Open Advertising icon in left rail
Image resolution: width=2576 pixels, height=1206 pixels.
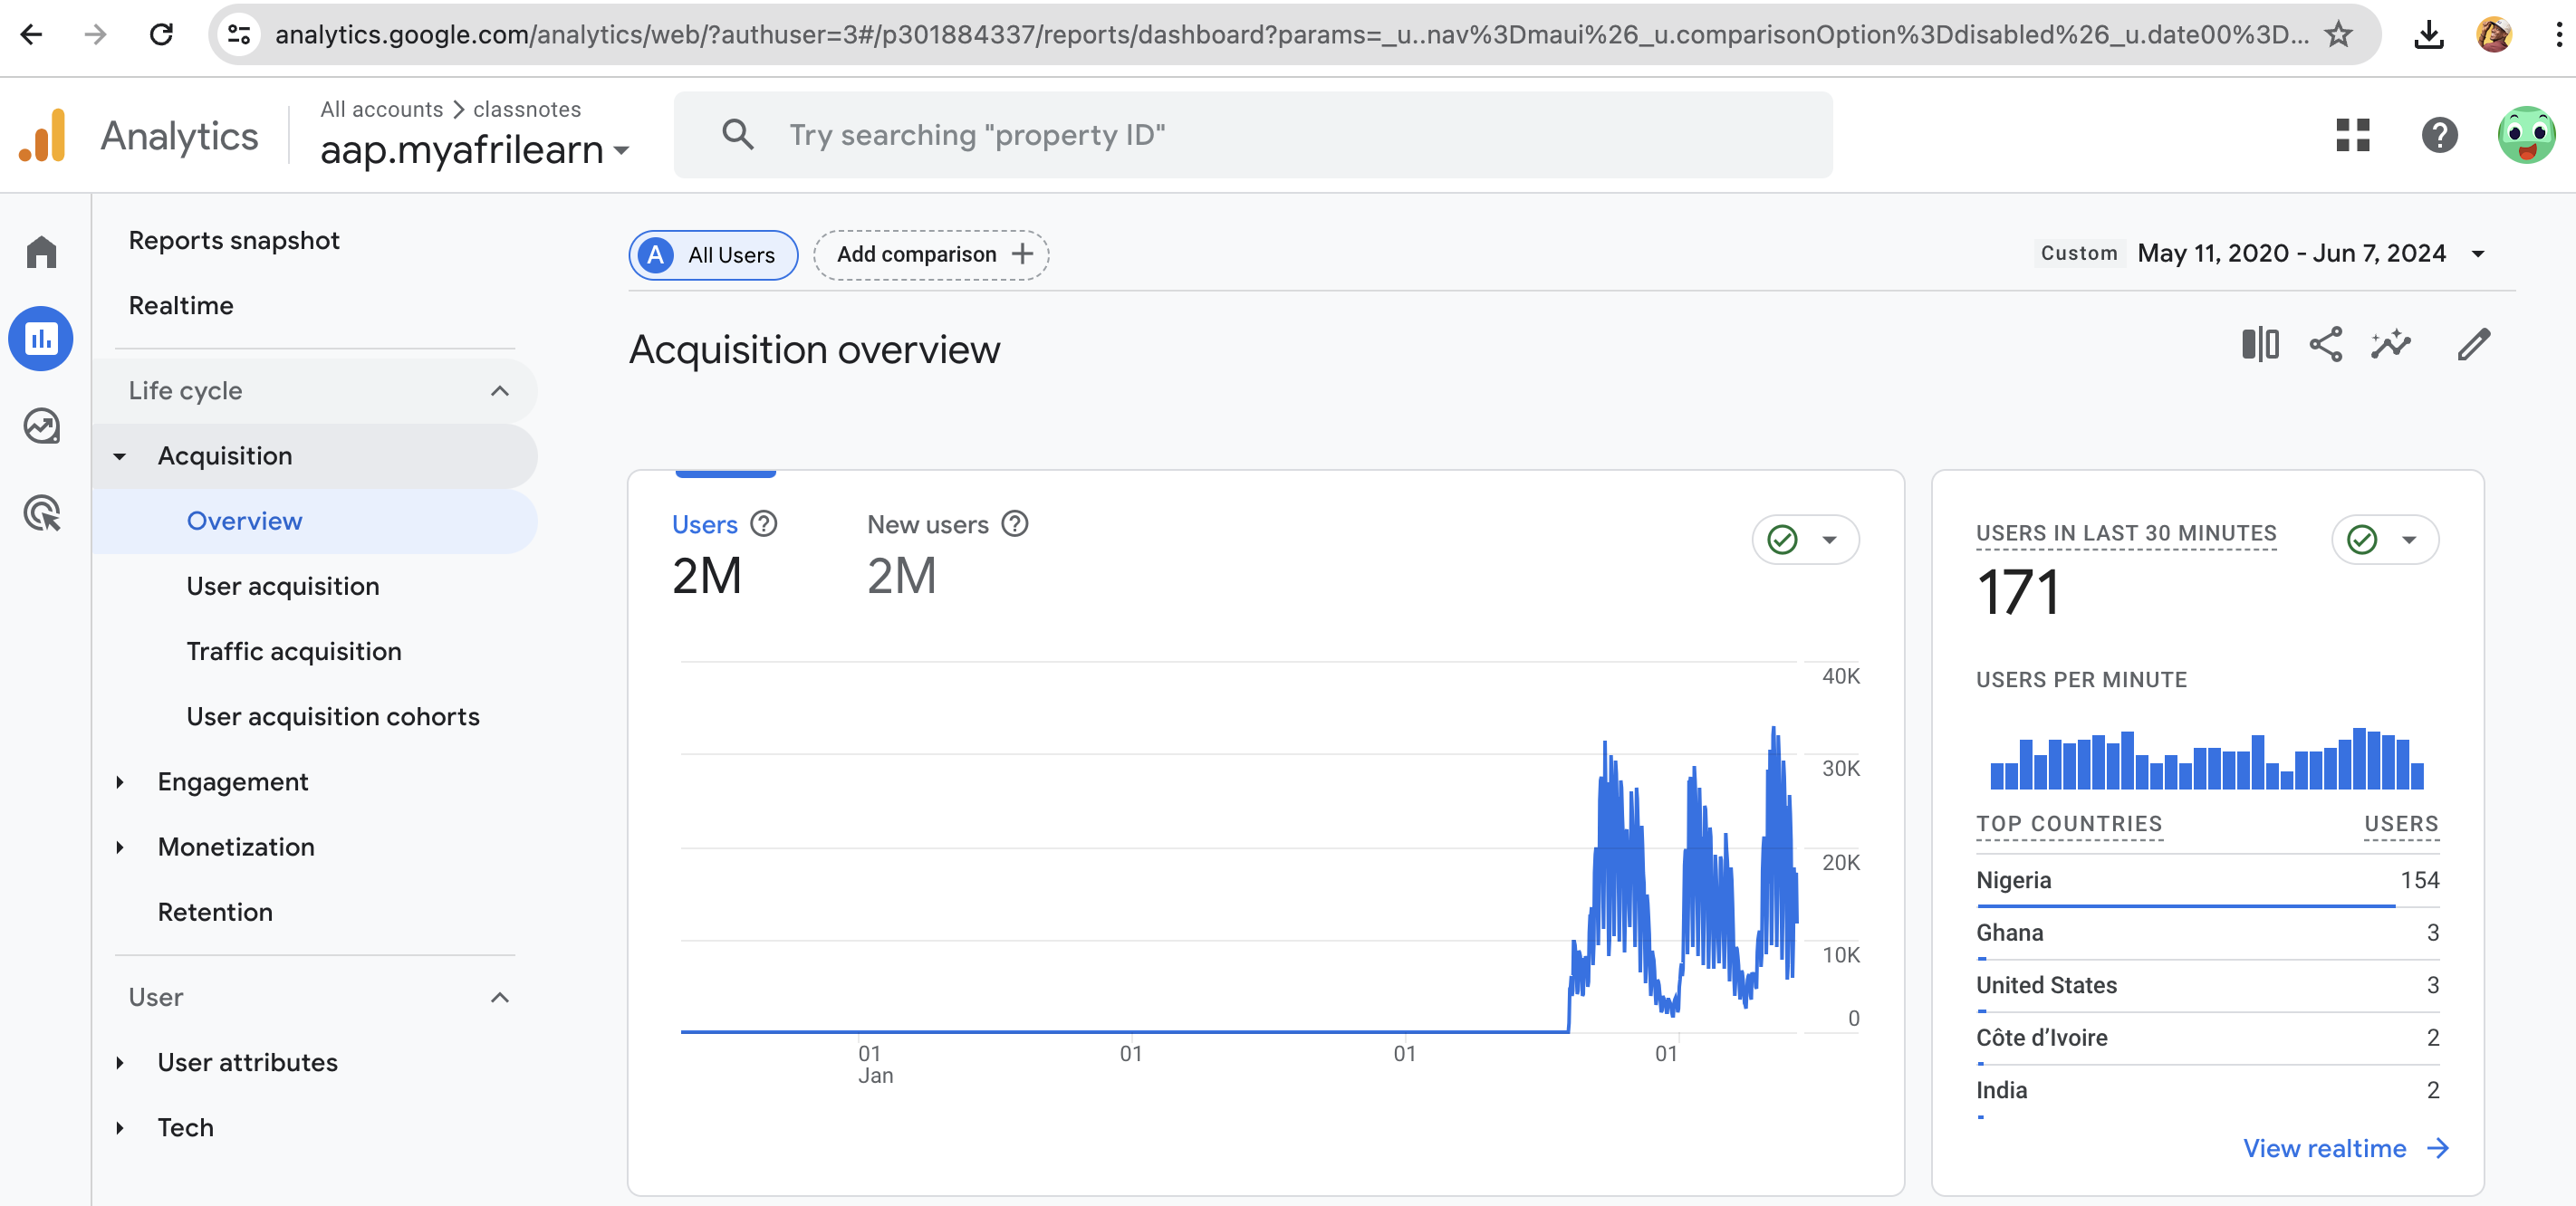(41, 513)
